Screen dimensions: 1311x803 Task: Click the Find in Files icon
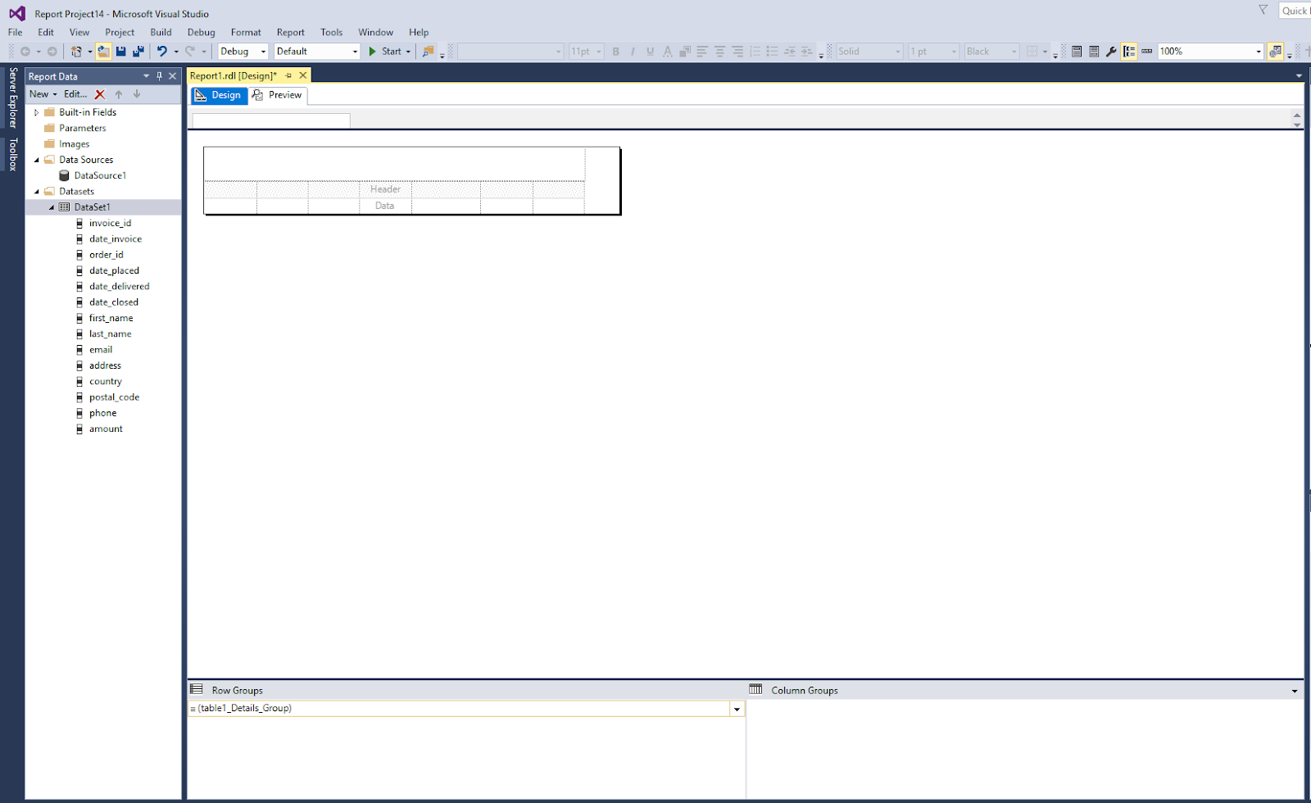pyautogui.click(x=428, y=52)
